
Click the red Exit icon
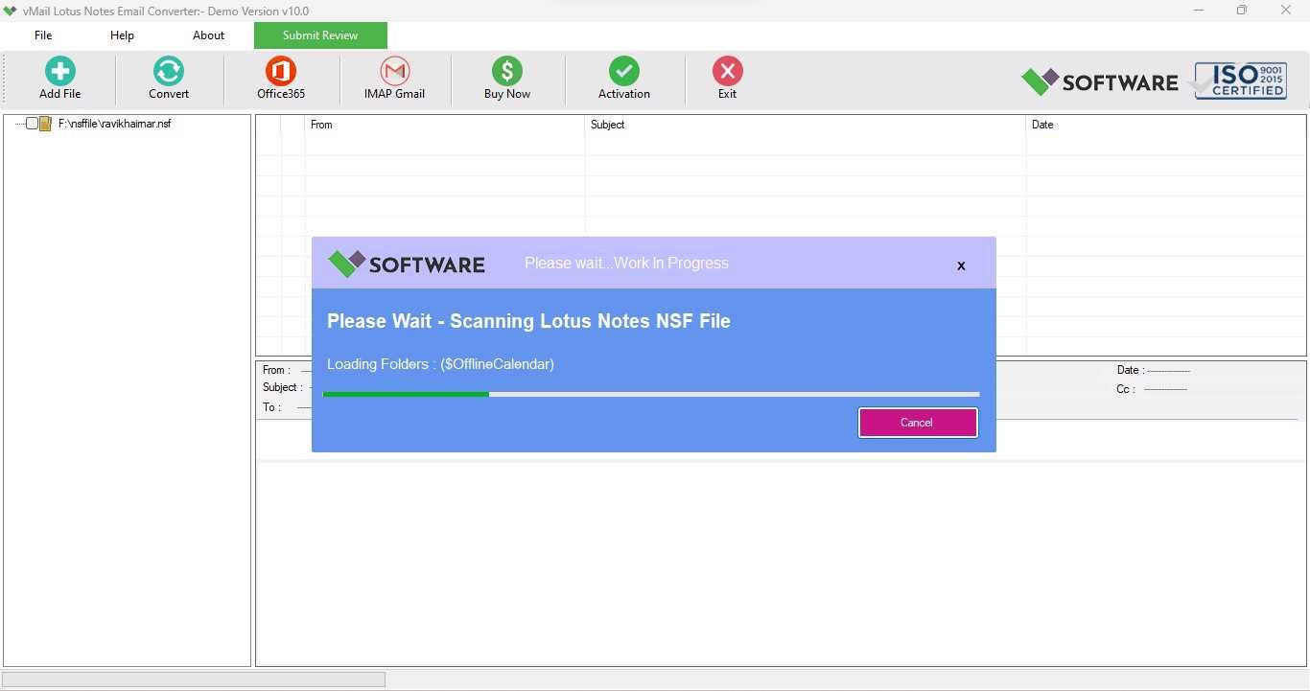click(728, 71)
